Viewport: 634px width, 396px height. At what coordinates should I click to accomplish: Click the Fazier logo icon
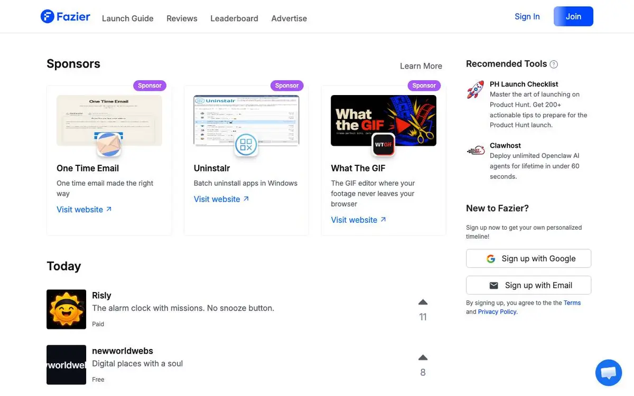(48, 16)
